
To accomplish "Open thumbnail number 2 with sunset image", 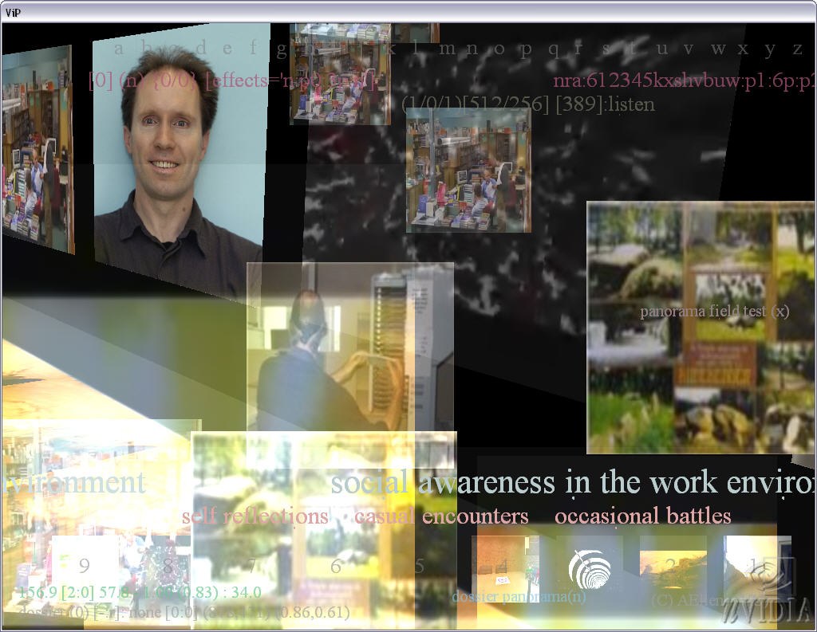I will pos(672,566).
